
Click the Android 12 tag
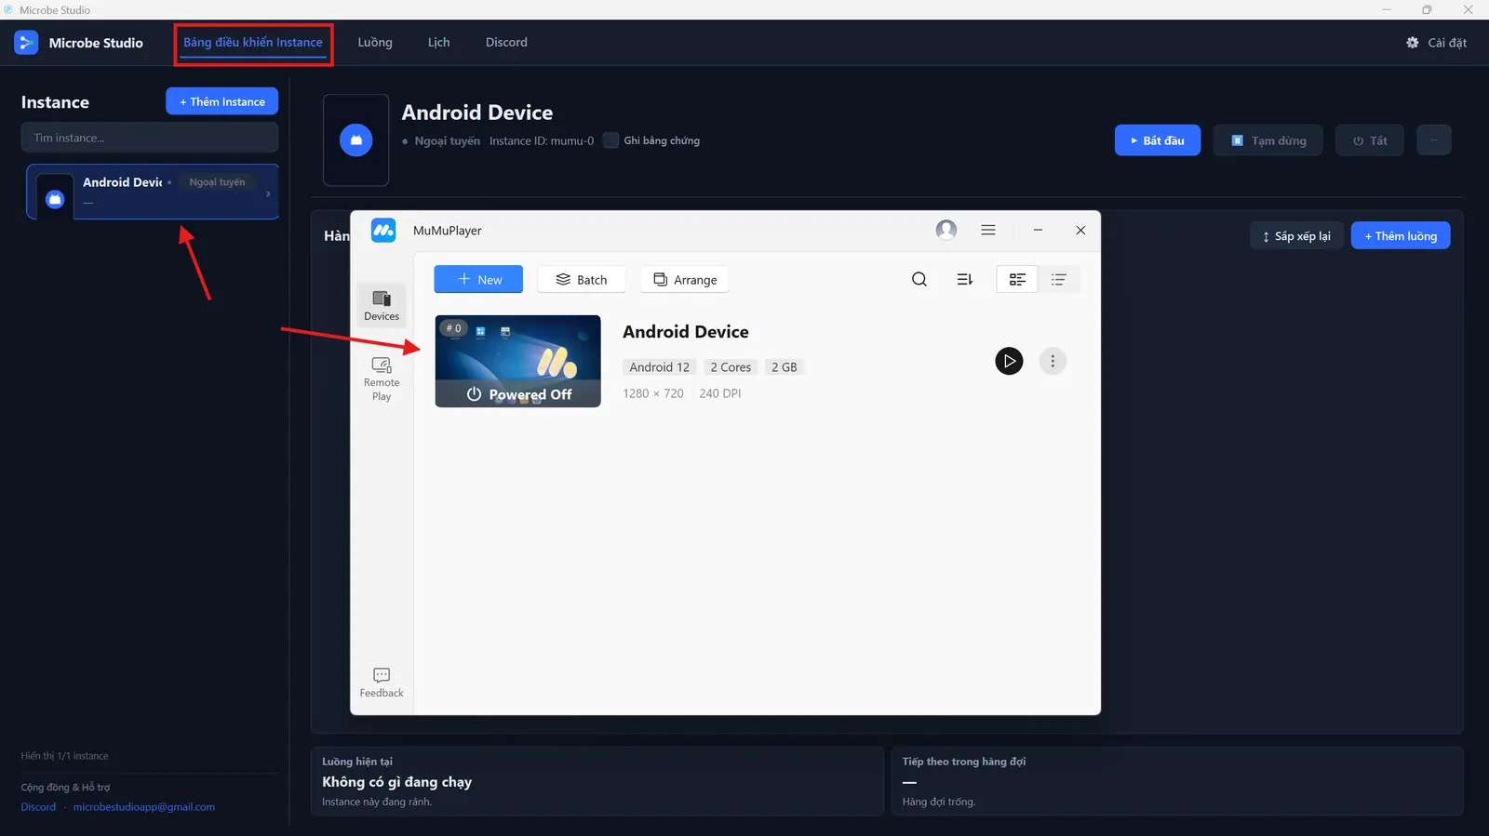click(660, 367)
